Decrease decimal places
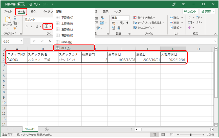Viewport: 219px width, 138px height. (x=119, y=28)
